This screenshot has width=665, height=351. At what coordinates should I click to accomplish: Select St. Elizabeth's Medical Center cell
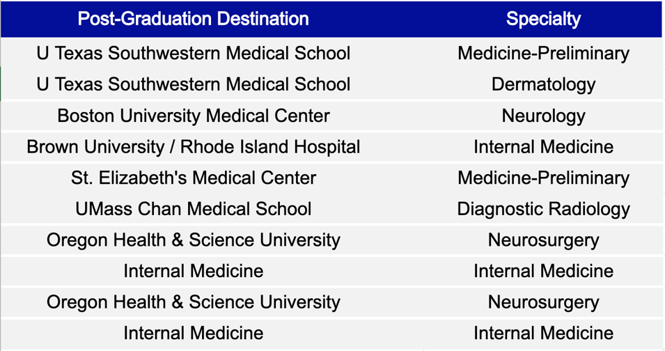tap(193, 178)
